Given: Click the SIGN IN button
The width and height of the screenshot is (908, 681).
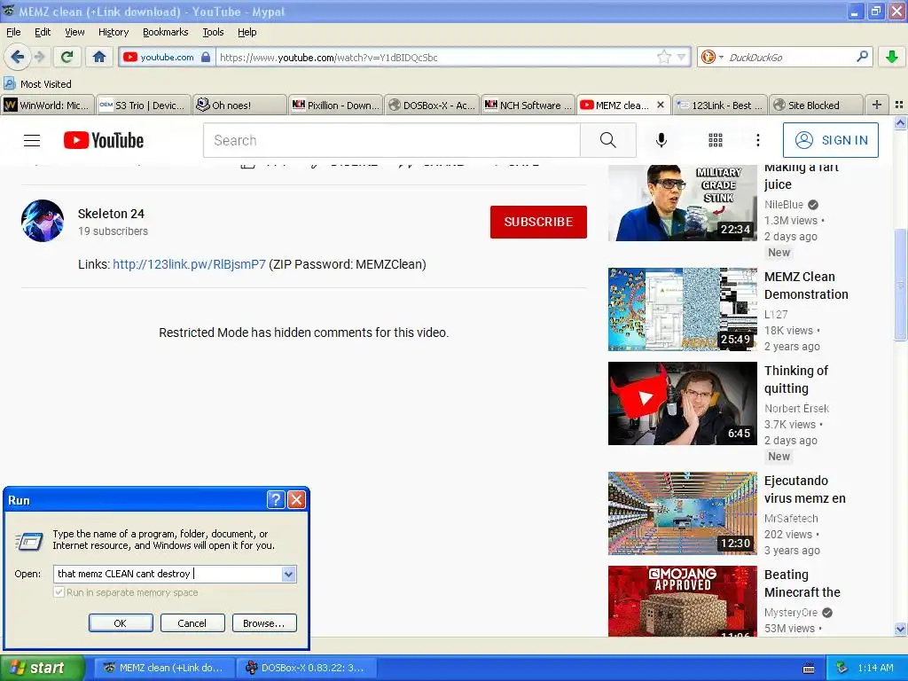Looking at the screenshot, I should tap(830, 140).
